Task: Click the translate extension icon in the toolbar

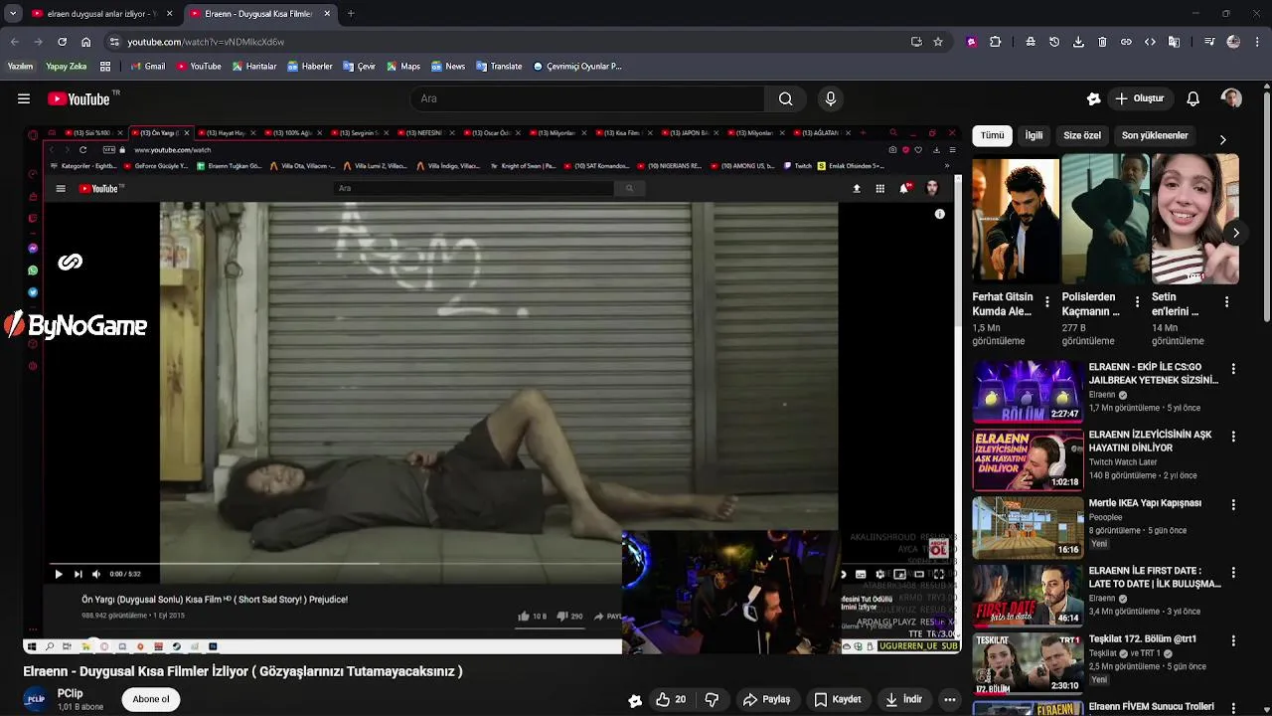Action: coord(1174,42)
